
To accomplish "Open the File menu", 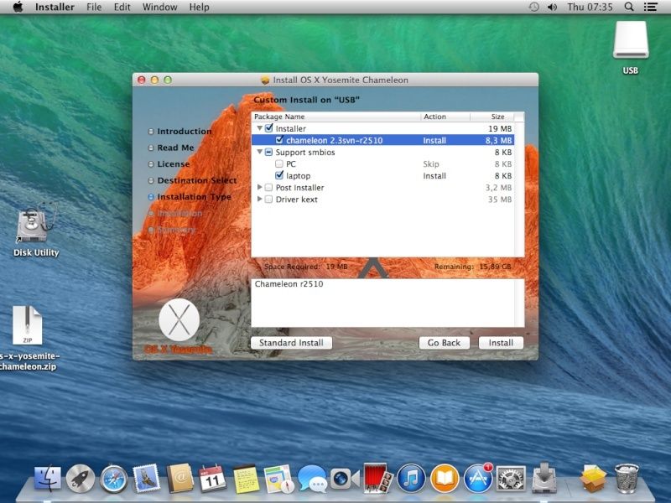I will pos(94,7).
